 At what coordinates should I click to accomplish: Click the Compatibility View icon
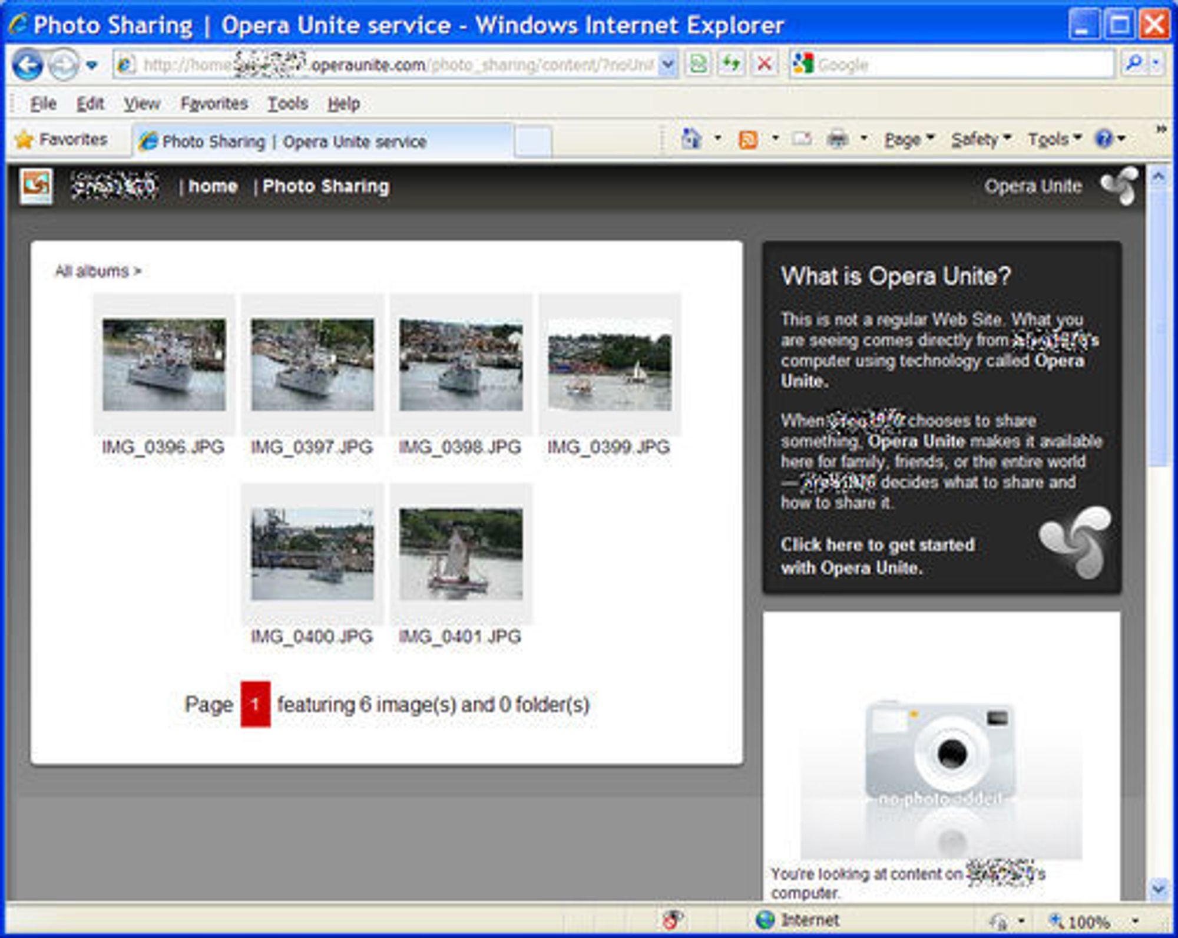coord(699,64)
